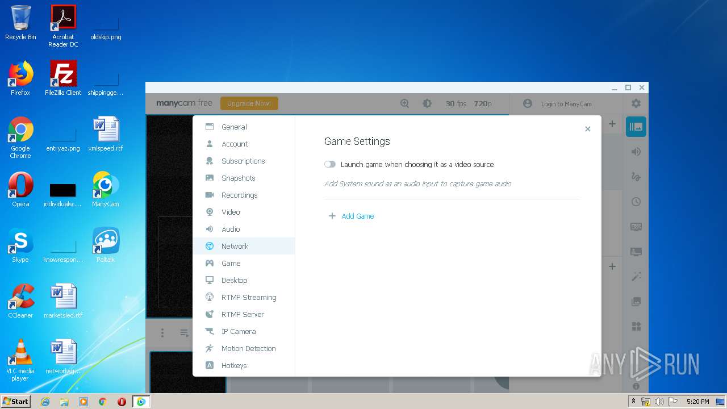Image resolution: width=727 pixels, height=409 pixels.
Task: Click the Upgrade Now button
Action: pyautogui.click(x=249, y=103)
